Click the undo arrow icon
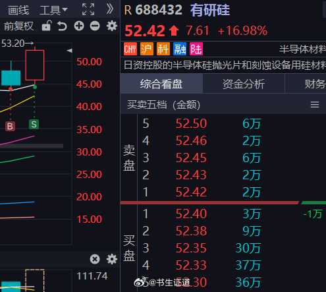The height and width of the screenshot is (292, 326). click(x=62, y=26)
